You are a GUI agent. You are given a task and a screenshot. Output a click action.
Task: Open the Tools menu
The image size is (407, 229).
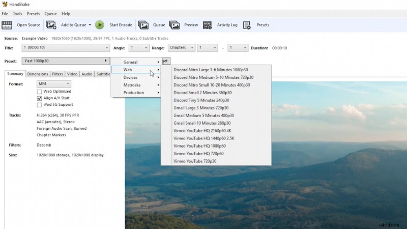[x=17, y=14]
